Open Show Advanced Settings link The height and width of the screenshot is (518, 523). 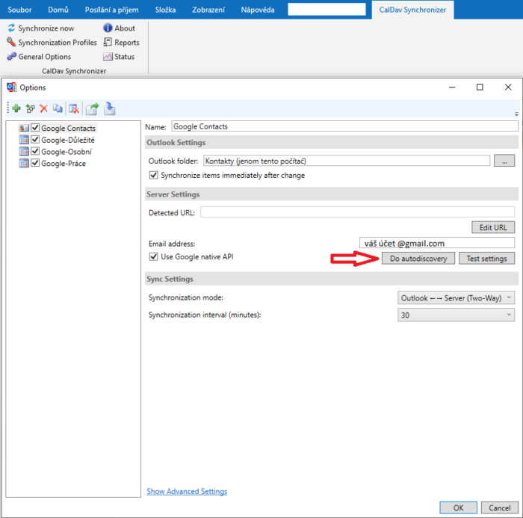(187, 491)
